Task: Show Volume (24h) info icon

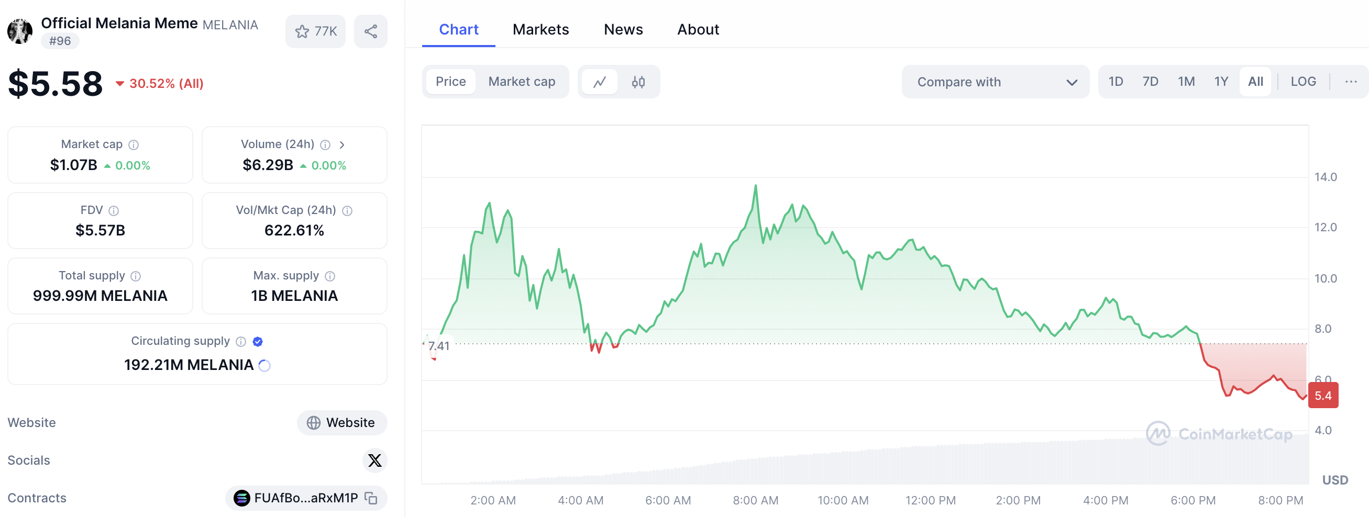Action: tap(326, 145)
